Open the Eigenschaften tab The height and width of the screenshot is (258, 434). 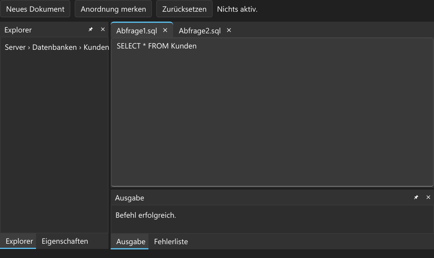(x=65, y=241)
